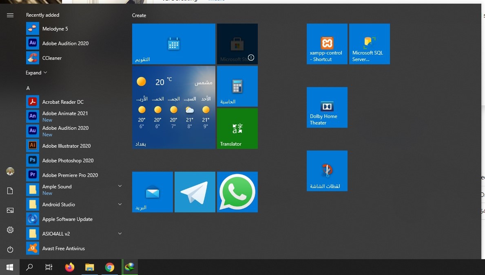The width and height of the screenshot is (485, 275).
Task: Switch to Chrome on the taskbar
Action: [109, 267]
